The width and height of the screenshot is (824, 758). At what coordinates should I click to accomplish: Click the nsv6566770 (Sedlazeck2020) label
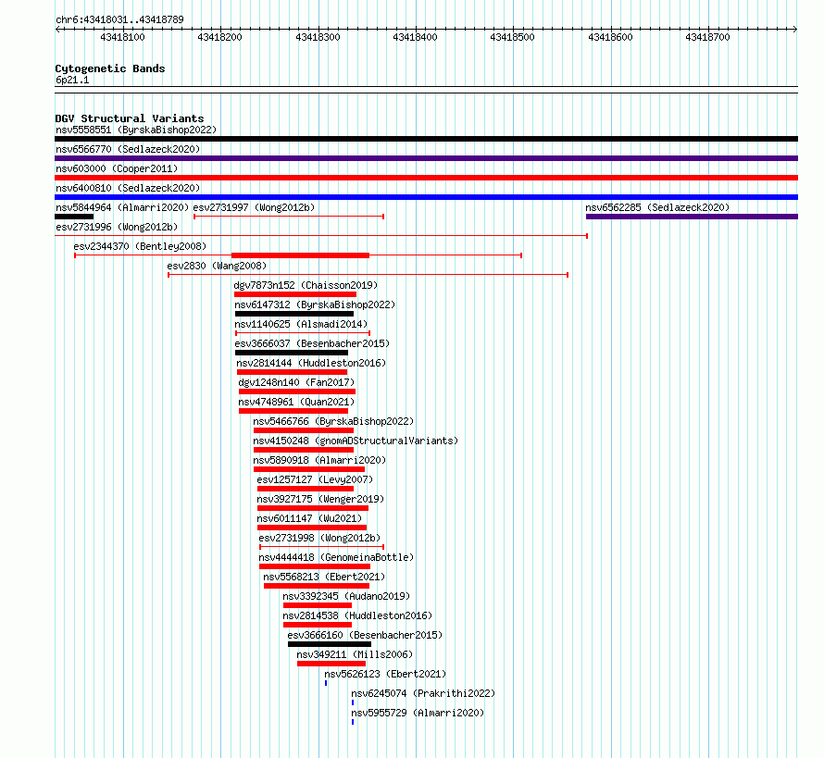point(128,149)
